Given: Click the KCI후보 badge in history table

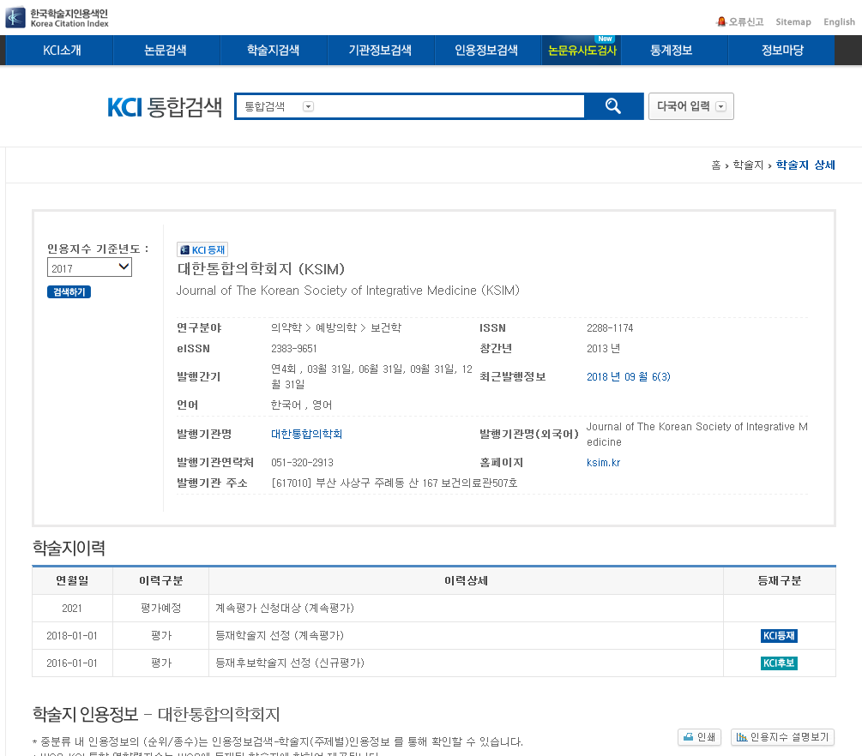Looking at the screenshot, I should [779, 663].
